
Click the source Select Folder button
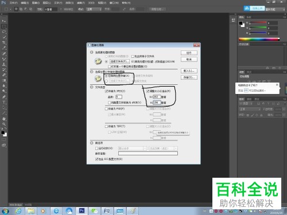[119, 61]
